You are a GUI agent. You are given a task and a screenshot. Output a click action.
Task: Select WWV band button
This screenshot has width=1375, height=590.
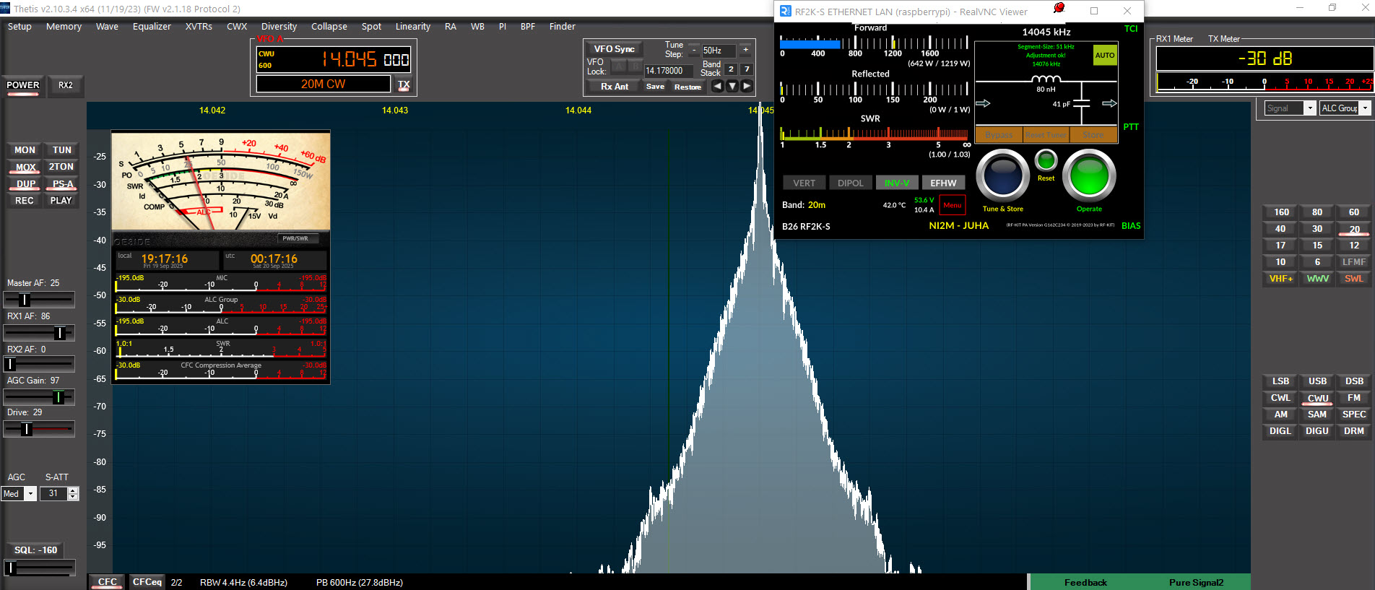tap(1317, 279)
